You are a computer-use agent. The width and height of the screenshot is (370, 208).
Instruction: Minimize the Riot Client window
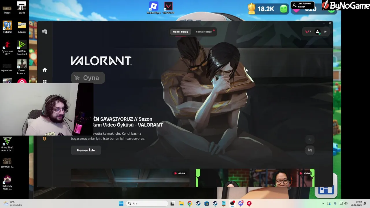click(x=324, y=23)
